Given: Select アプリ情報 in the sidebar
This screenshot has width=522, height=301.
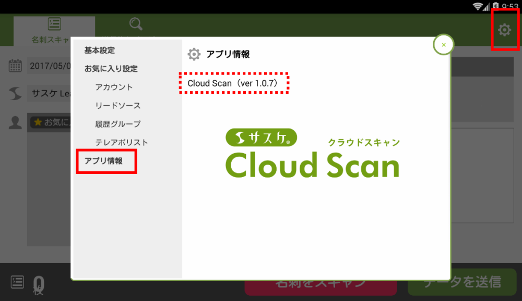Looking at the screenshot, I should pyautogui.click(x=104, y=161).
